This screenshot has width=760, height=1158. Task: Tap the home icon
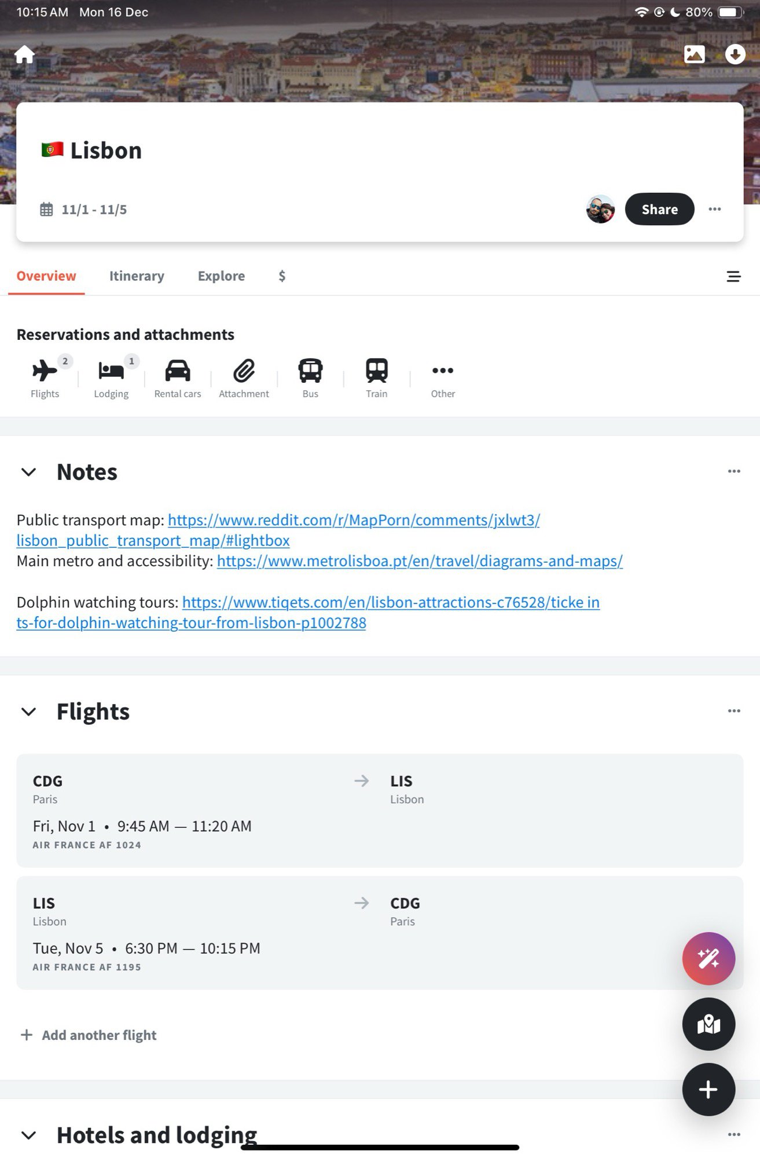25,54
